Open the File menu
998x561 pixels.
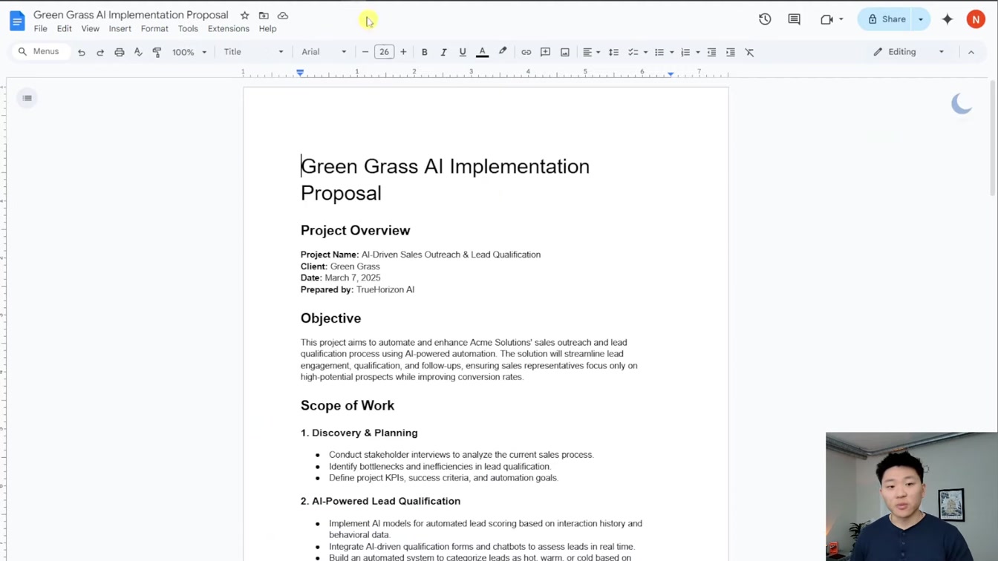[40, 29]
